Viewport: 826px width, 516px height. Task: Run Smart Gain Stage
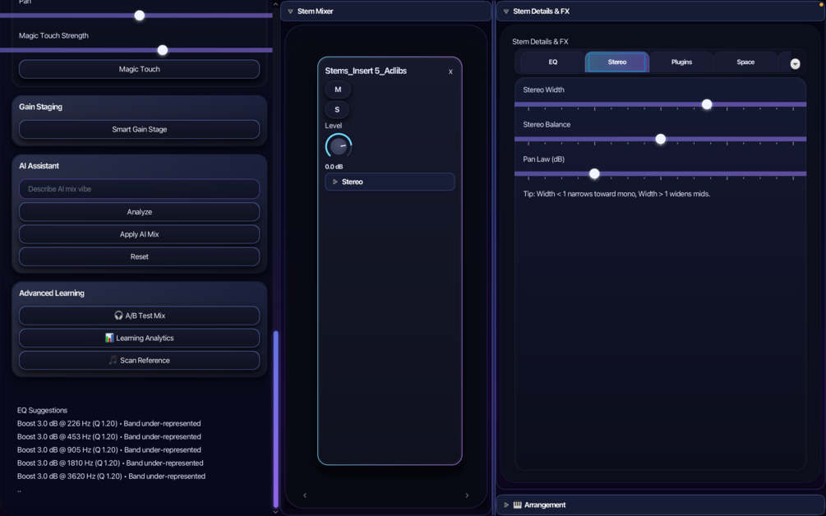click(x=139, y=129)
